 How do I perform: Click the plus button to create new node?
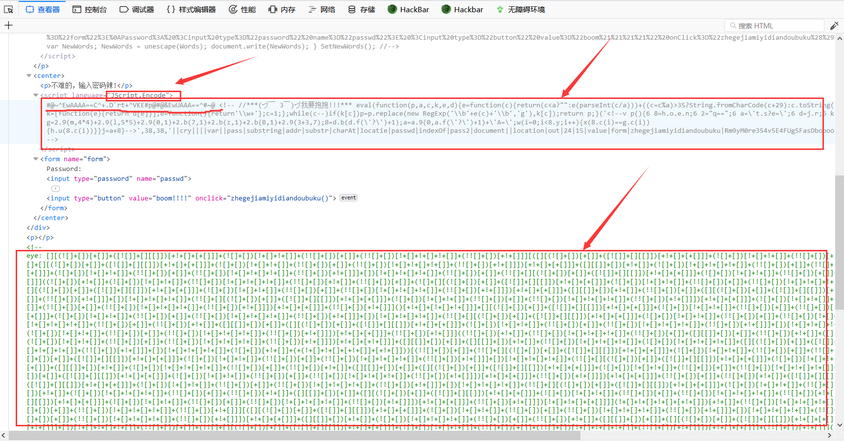8,25
